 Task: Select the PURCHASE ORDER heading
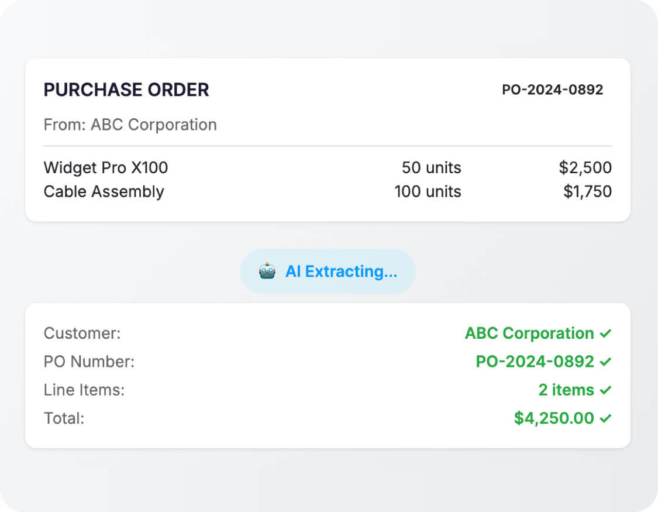coord(126,90)
